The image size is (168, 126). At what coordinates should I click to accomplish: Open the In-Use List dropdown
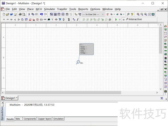(x=93, y=14)
